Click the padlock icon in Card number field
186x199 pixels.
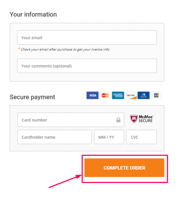118,120
